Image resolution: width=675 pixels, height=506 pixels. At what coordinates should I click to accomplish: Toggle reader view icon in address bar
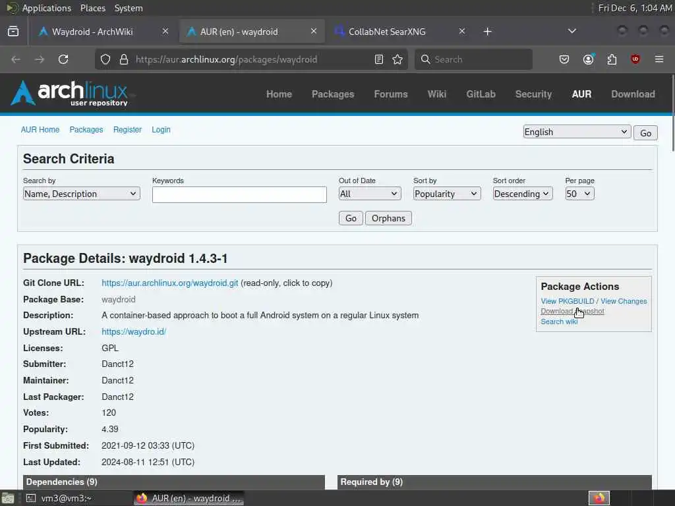coord(379,59)
